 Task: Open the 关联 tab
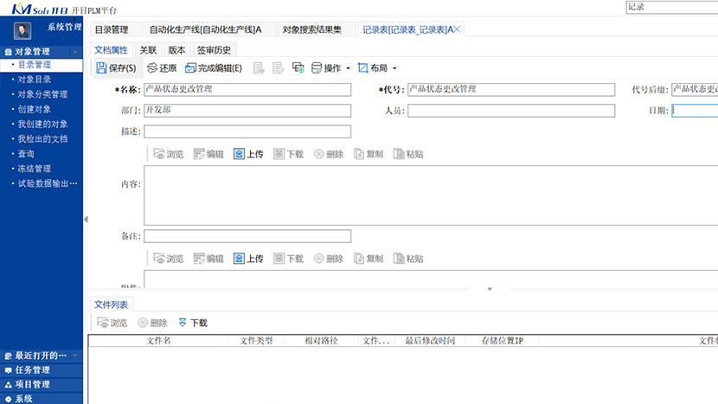(148, 49)
